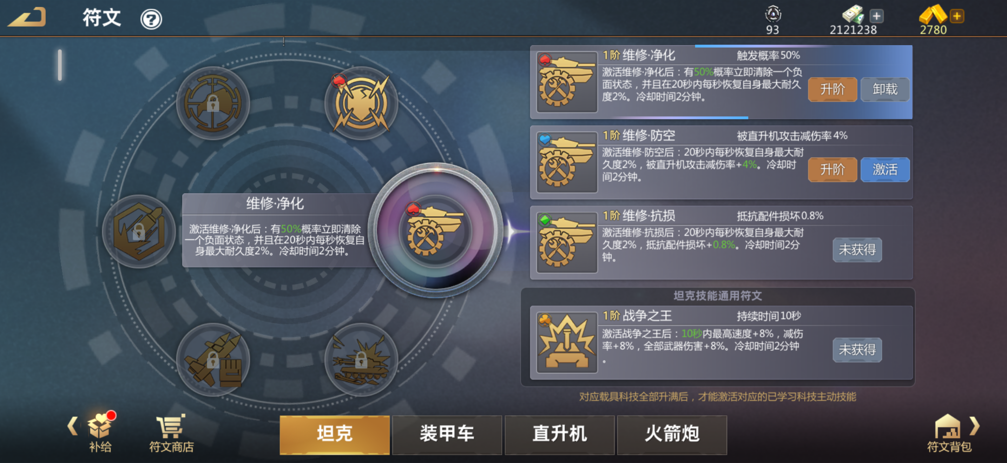Image resolution: width=1007 pixels, height=463 pixels.
Task: Click 卸载 for 维修·净化 rune
Action: (885, 89)
